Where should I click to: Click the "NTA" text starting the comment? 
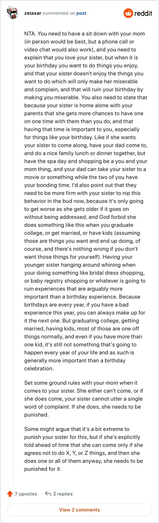[29, 30]
